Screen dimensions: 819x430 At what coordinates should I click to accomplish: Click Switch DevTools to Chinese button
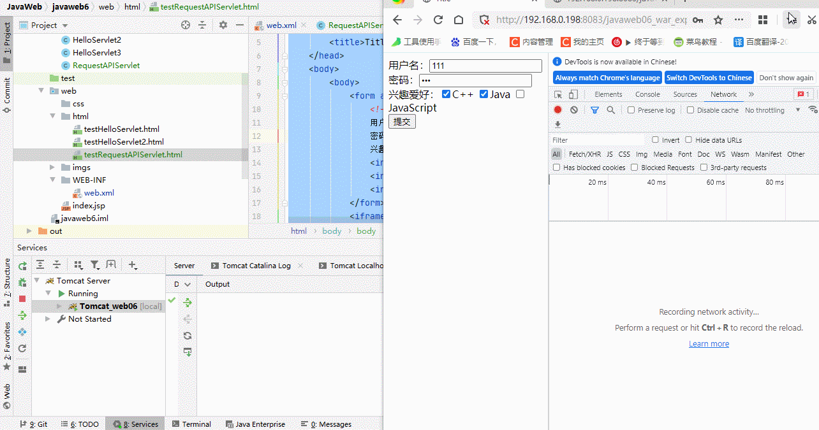(x=709, y=78)
